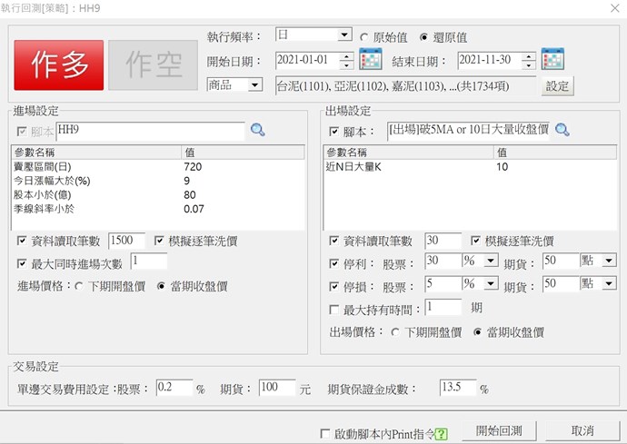The width and height of the screenshot is (627, 444).
Task: Click the gray 作空 short button
Action: pyautogui.click(x=153, y=64)
